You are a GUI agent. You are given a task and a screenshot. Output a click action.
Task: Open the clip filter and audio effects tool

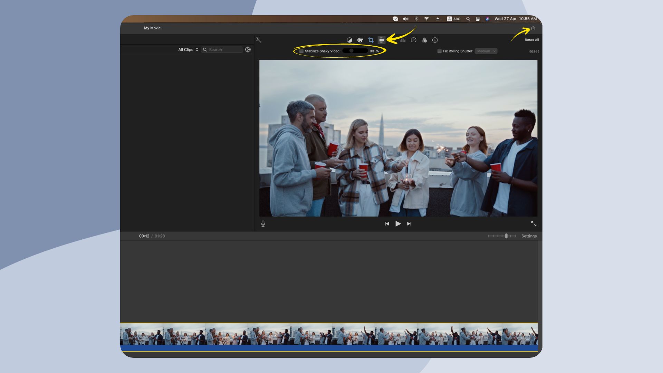point(424,40)
